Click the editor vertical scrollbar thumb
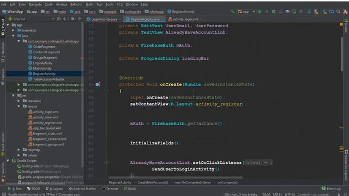This screenshot has width=349, height=196. [342, 54]
